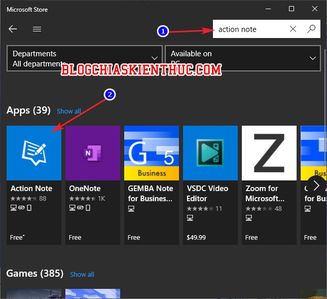The image size is (327, 299).
Task: Open VSDC Video Editor tile icon
Action: point(210,153)
